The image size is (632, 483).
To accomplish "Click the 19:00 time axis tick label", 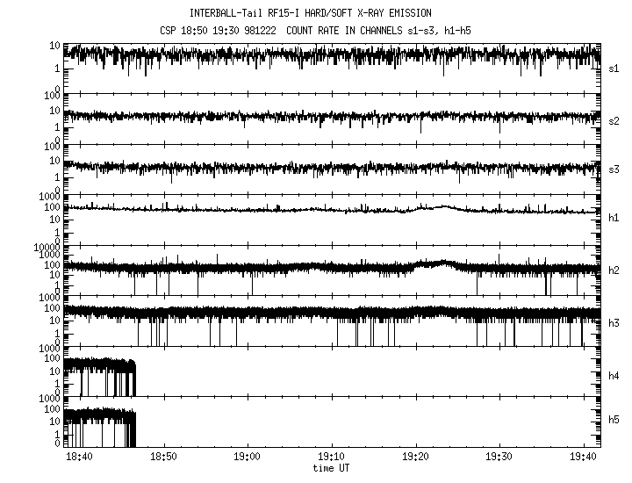I will pyautogui.click(x=248, y=458).
